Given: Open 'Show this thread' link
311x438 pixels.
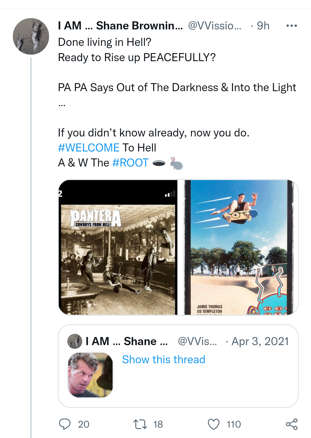Looking at the screenshot, I should (x=164, y=360).
